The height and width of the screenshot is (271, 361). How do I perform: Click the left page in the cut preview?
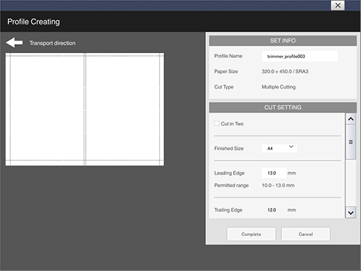(x=47, y=108)
